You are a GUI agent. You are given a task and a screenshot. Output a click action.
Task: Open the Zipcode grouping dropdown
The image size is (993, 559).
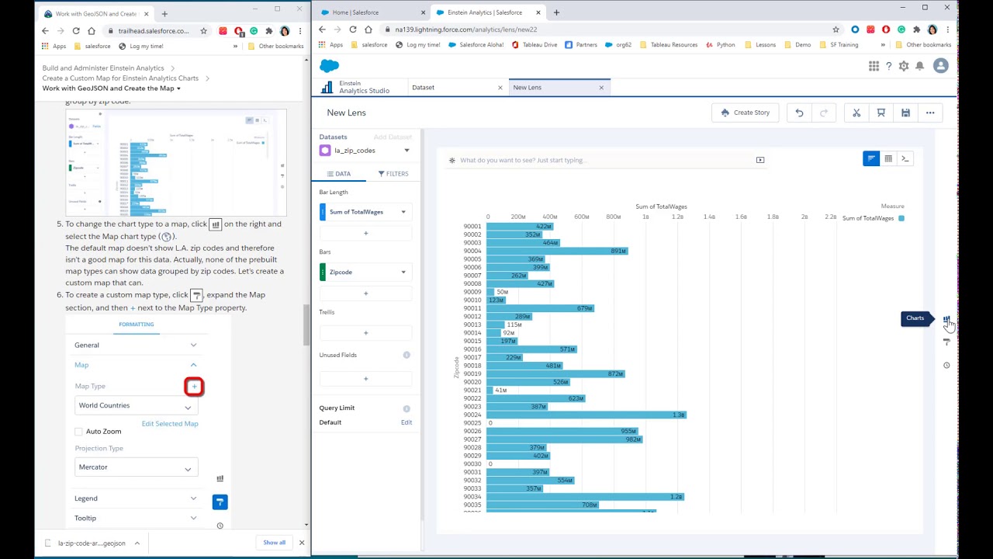403,273
